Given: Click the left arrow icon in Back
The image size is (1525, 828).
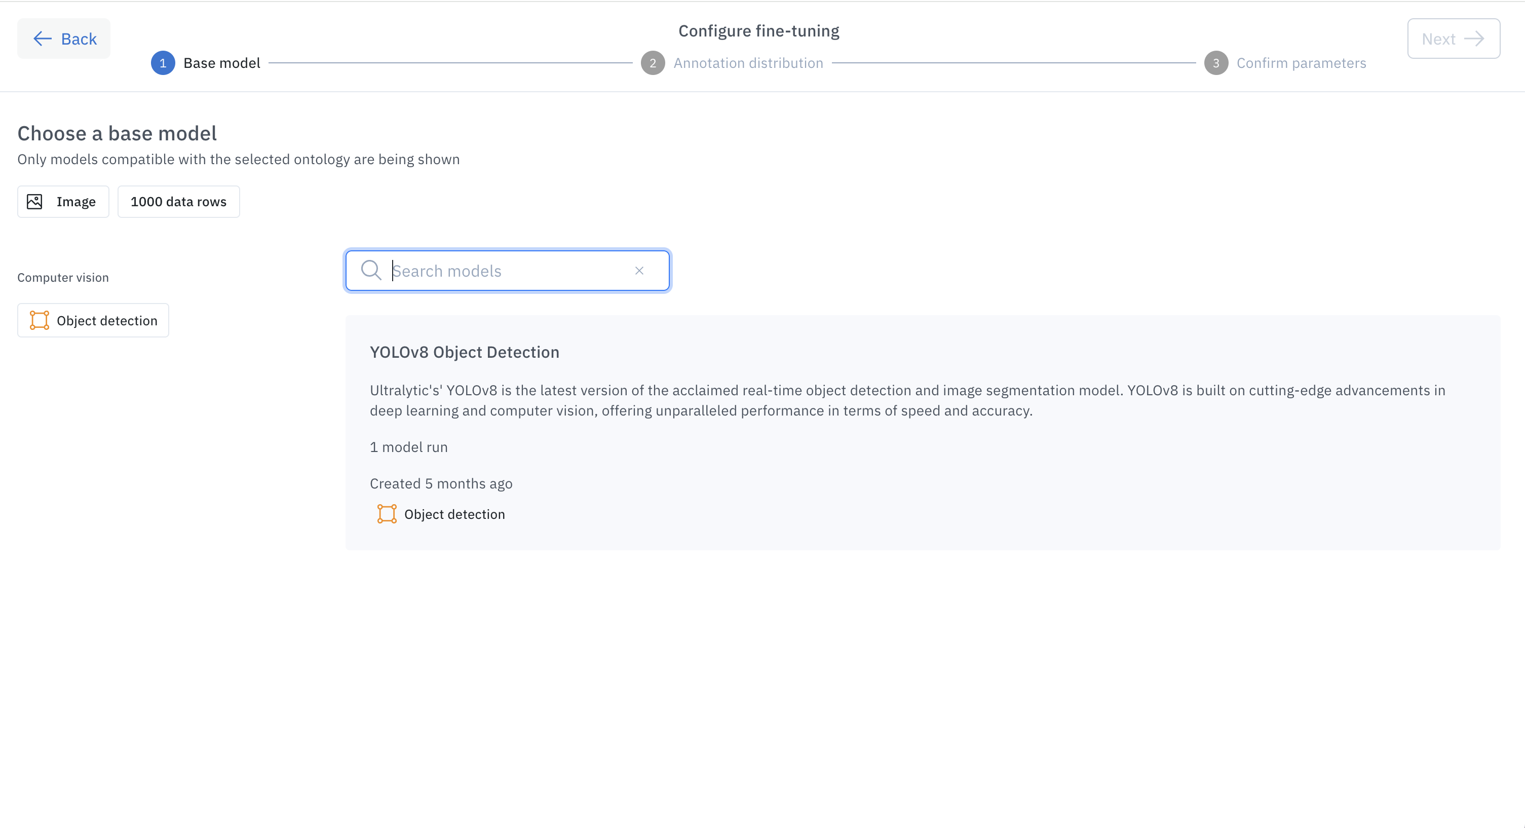Looking at the screenshot, I should 43,39.
